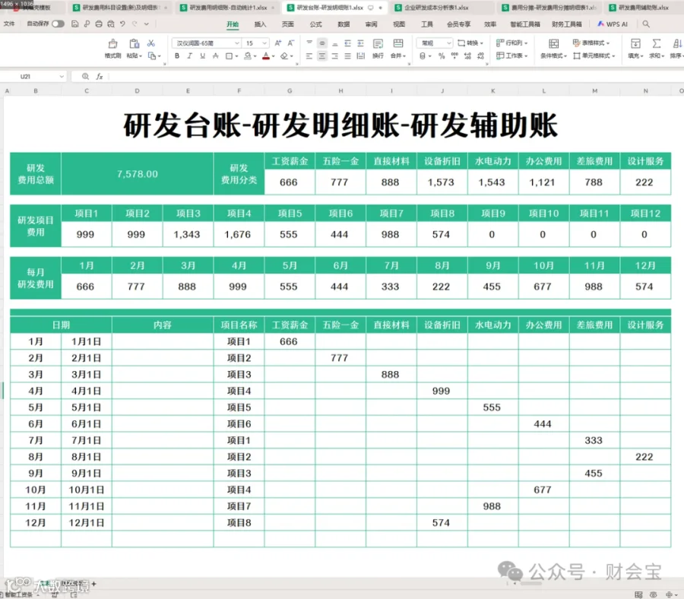Apply thousands separator format
This screenshot has width=684, height=599.
pos(454,55)
